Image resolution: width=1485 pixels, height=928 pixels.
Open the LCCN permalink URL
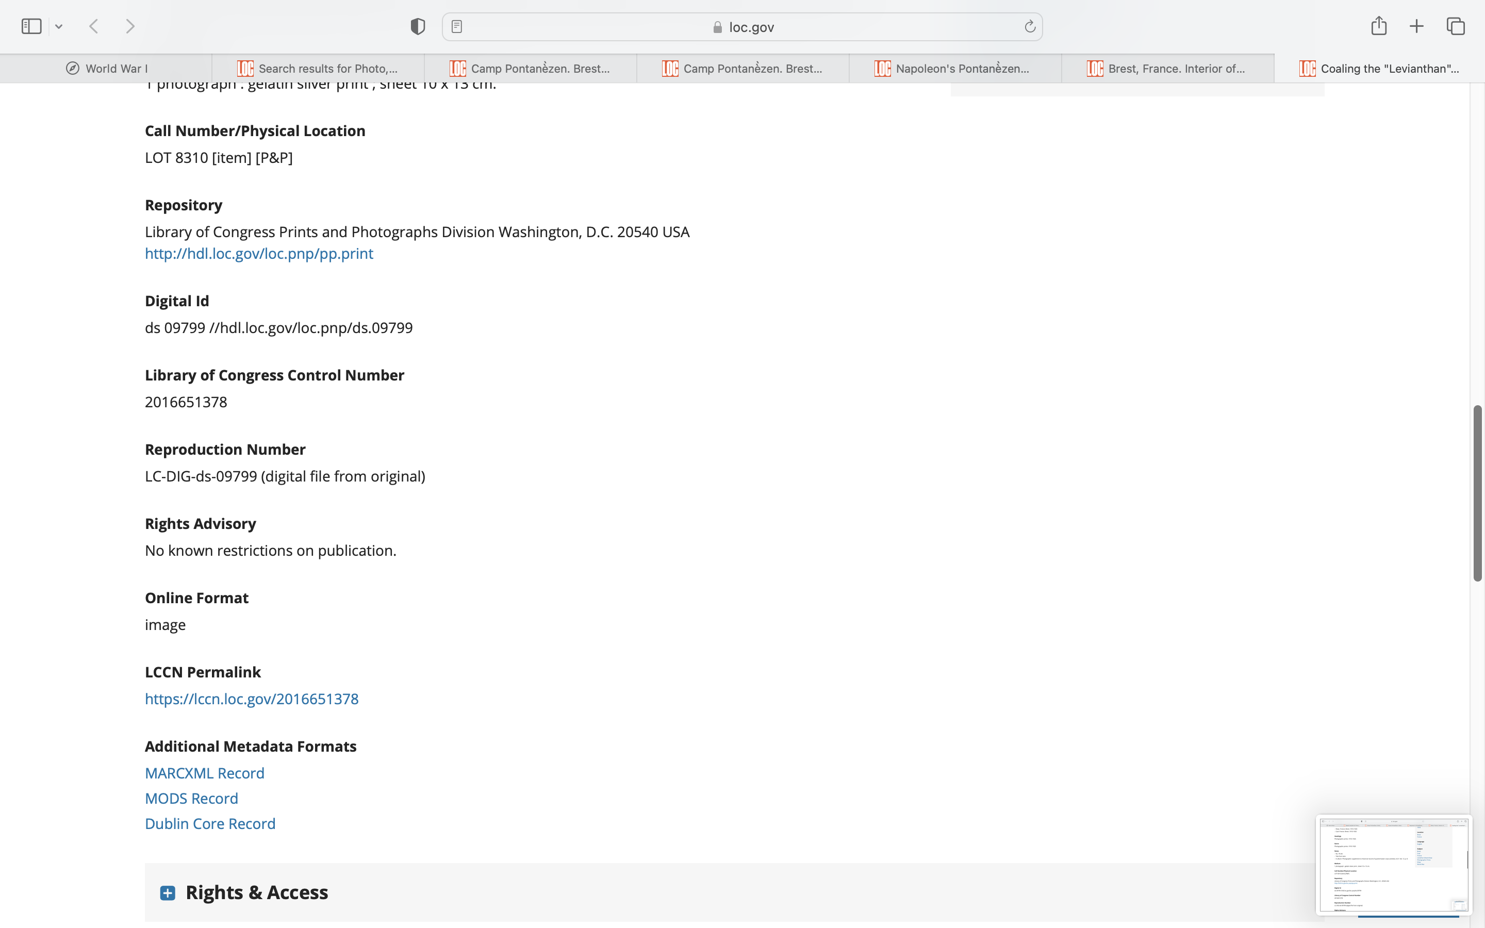pyautogui.click(x=251, y=699)
